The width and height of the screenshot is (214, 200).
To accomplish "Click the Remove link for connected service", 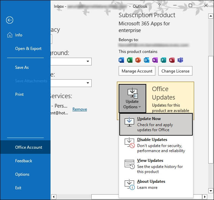I will coord(80,109).
